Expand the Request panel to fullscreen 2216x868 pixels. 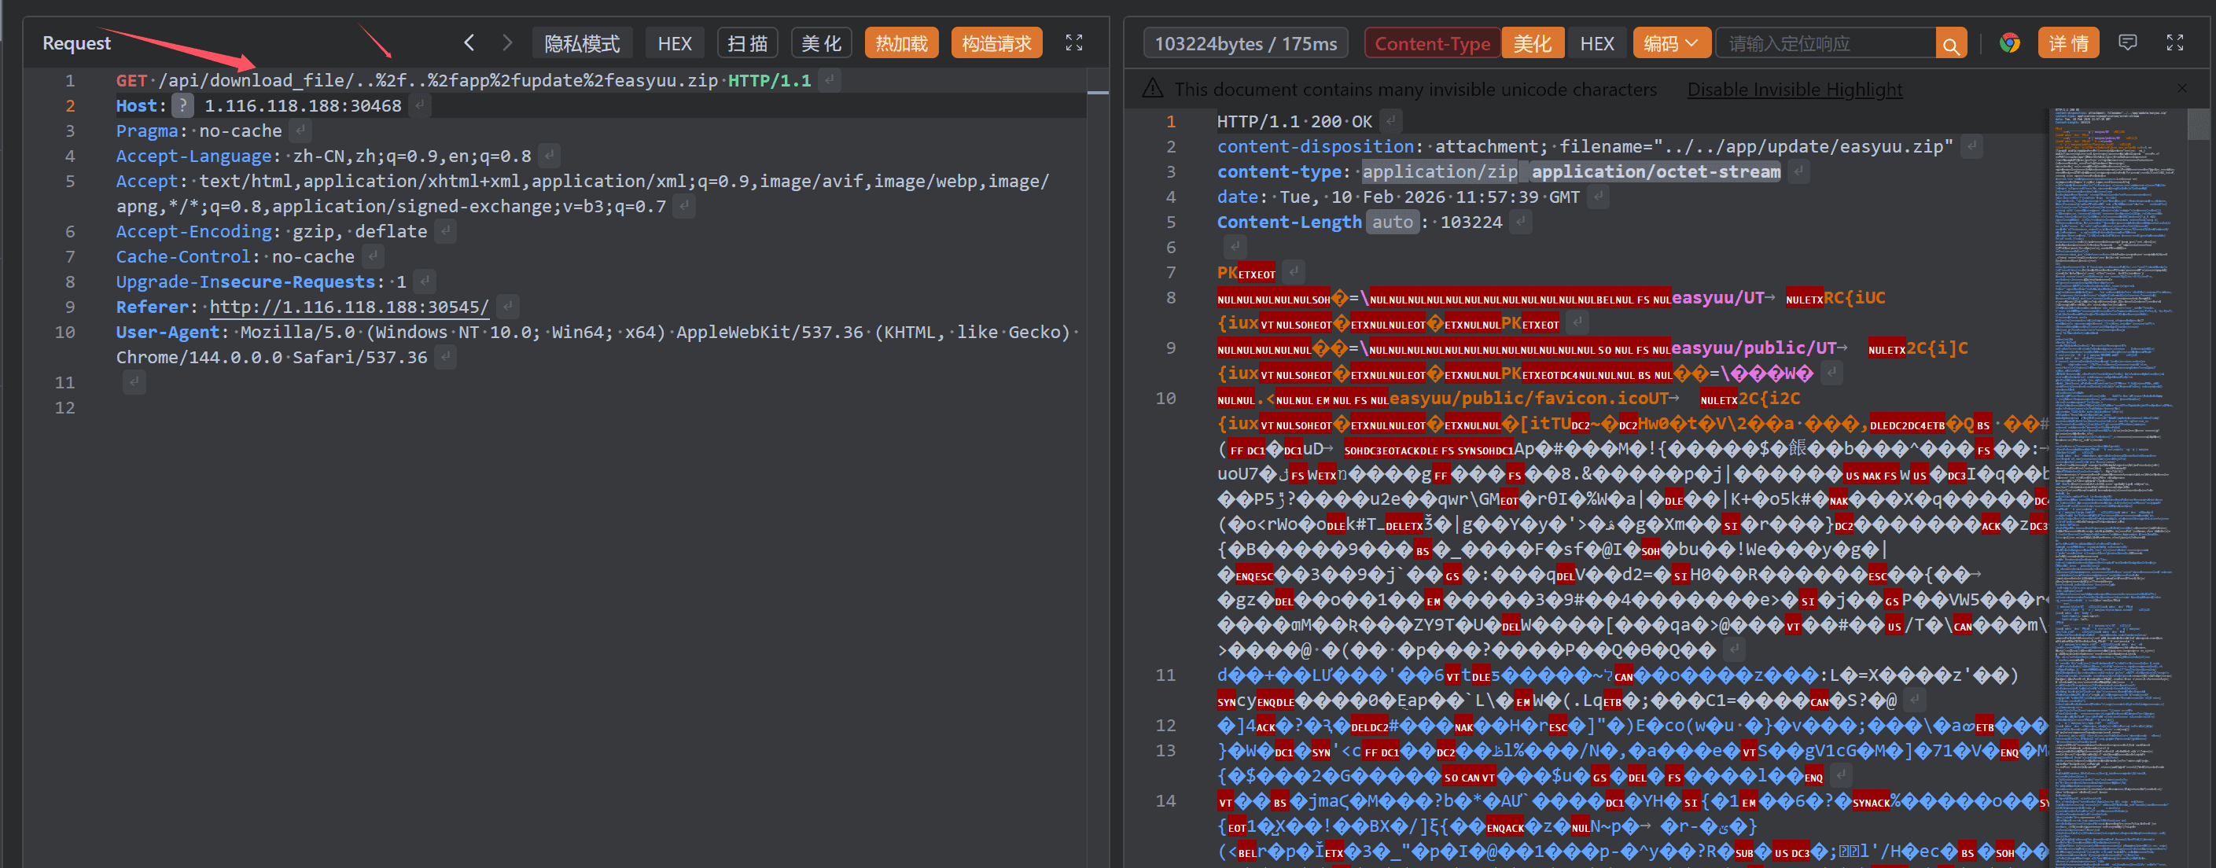tap(1073, 42)
